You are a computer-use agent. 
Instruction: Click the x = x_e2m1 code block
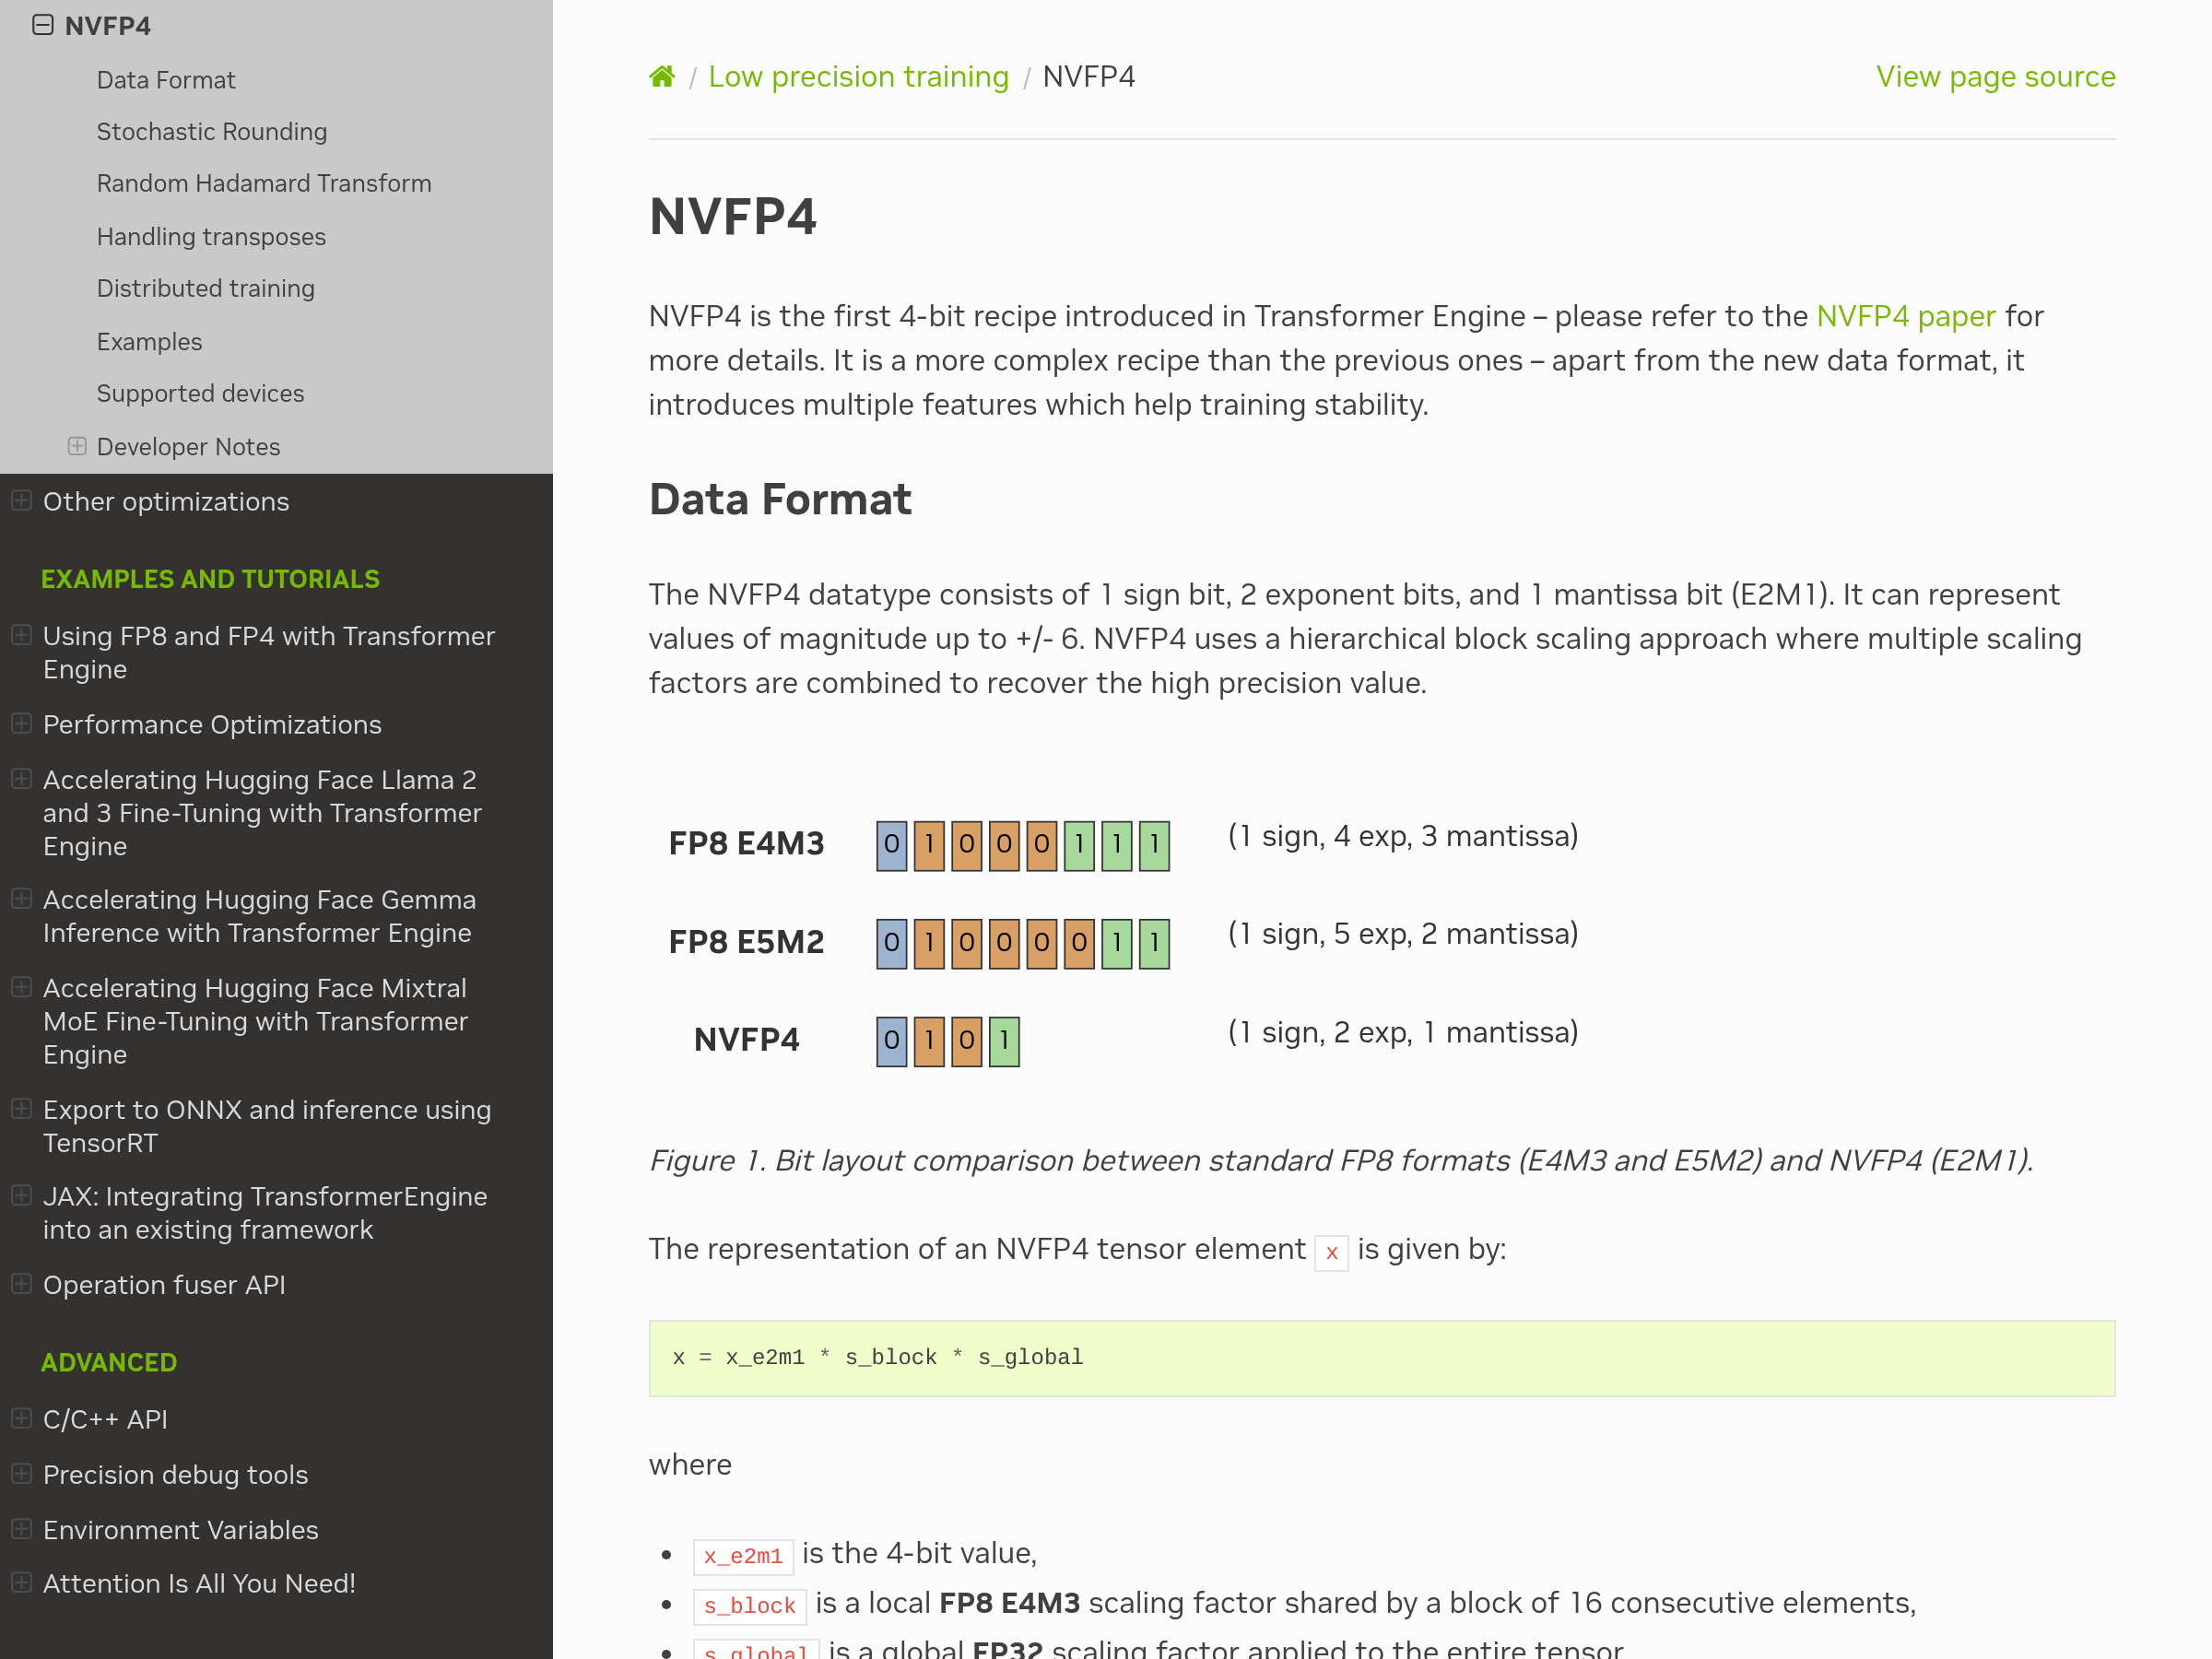click(x=1382, y=1358)
